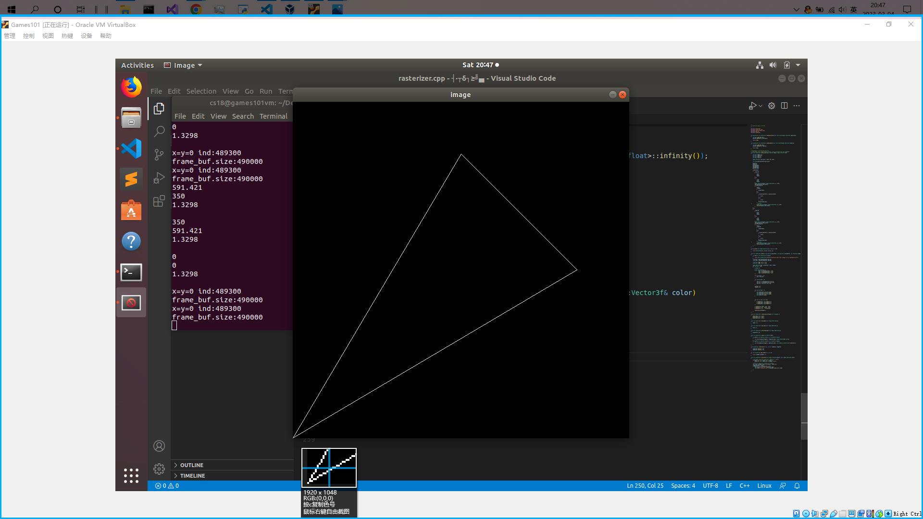Select the VS Code icon in dock
The width and height of the screenshot is (923, 519).
131,148
